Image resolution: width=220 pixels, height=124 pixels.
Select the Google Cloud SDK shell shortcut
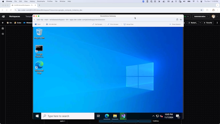(39, 51)
